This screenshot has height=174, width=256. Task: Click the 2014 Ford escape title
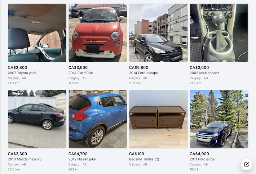click(144, 73)
